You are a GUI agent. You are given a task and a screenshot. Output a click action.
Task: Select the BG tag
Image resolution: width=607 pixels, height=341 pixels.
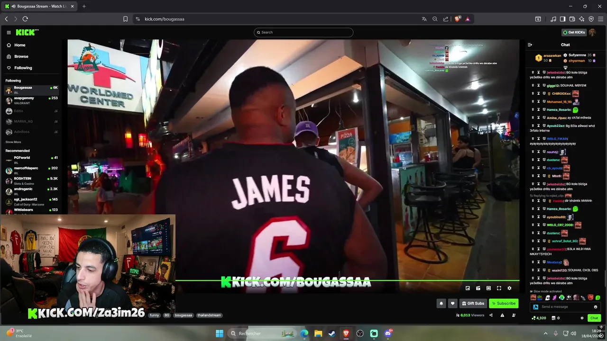tap(167, 315)
